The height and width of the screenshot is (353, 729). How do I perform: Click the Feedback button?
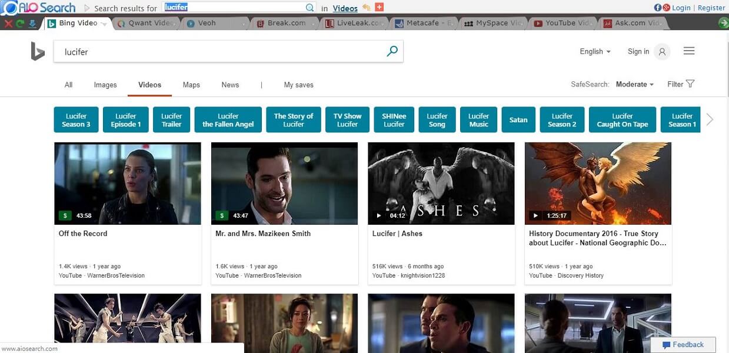coord(683,345)
